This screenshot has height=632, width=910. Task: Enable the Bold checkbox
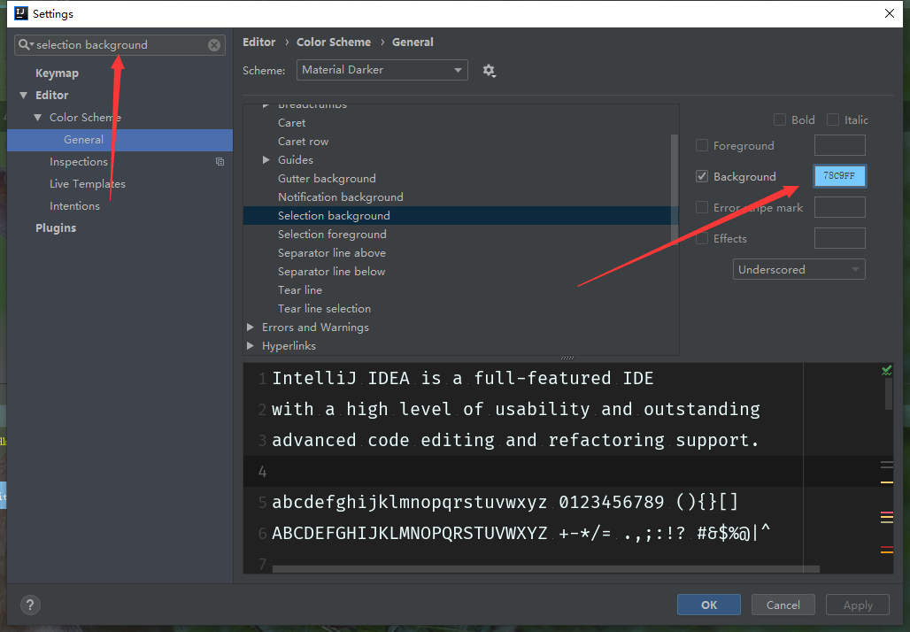(779, 119)
